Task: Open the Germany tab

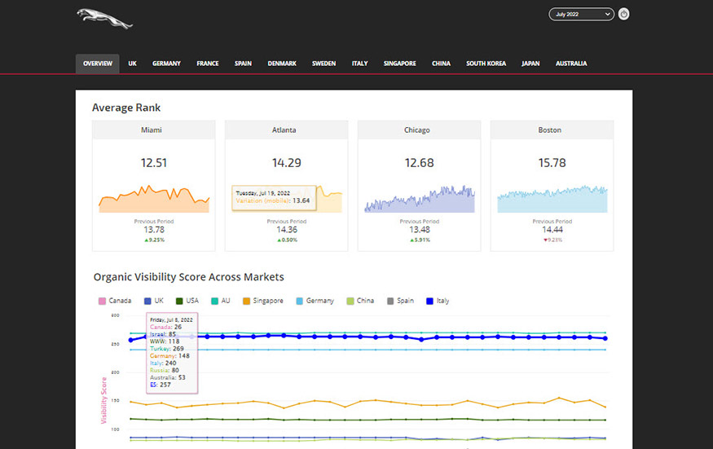Action: pyautogui.click(x=166, y=64)
